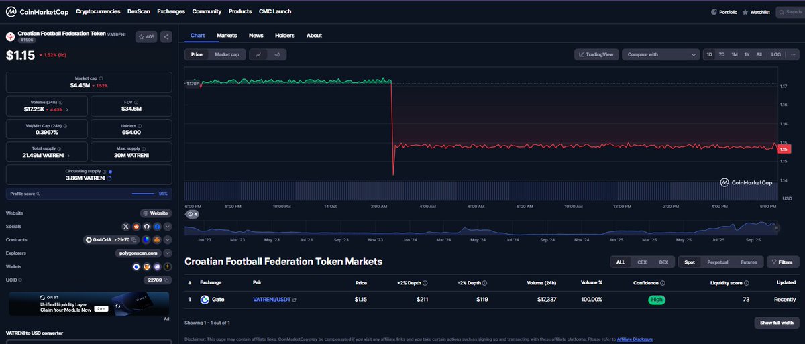This screenshot has width=805, height=344.
Task: Switch to the Holders tab
Action: (285, 35)
